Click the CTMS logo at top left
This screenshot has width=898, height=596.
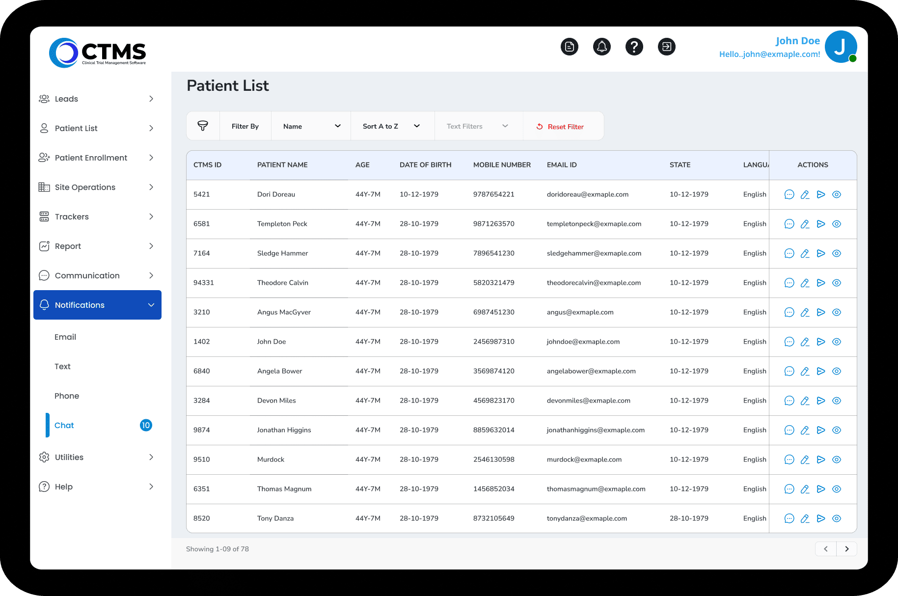97,53
